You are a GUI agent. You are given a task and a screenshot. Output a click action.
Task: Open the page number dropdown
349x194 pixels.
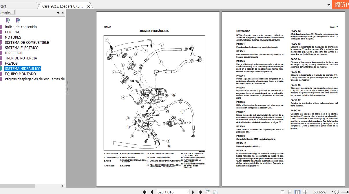pos(187,192)
